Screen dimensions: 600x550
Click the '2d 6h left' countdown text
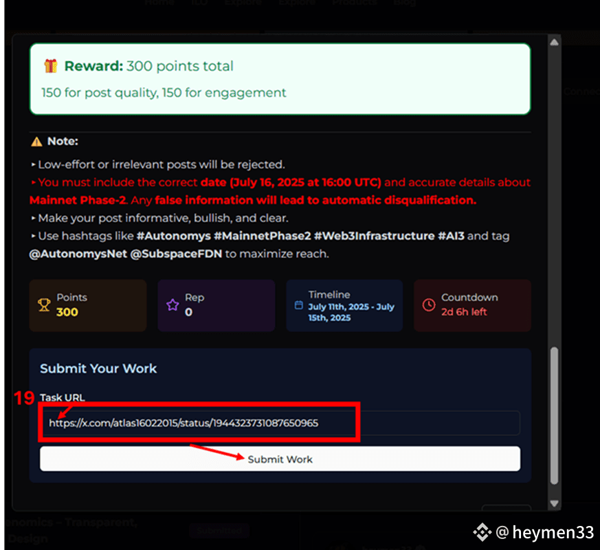(x=464, y=312)
